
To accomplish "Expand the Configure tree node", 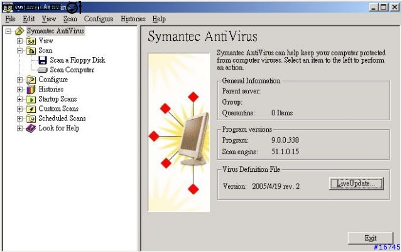I will point(19,80).
